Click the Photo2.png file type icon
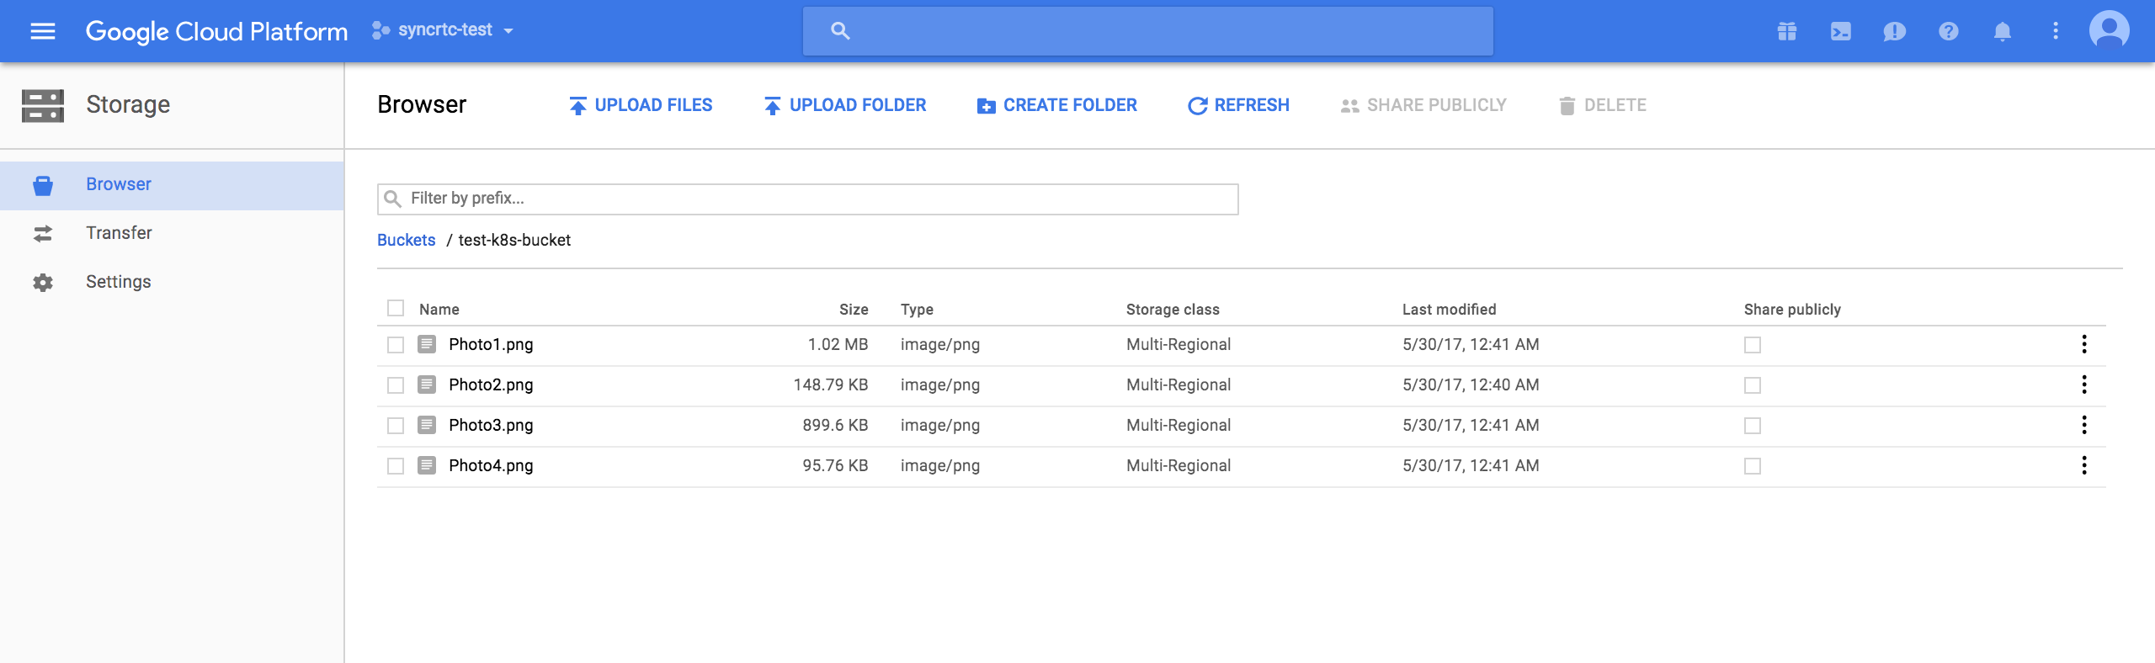Viewport: 2155px width, 663px height. click(x=427, y=385)
